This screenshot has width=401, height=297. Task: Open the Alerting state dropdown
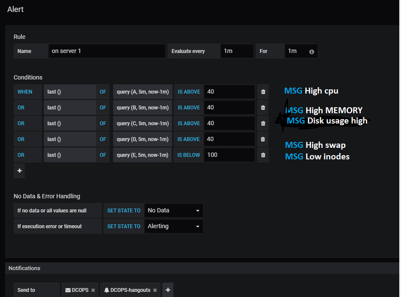tap(173, 226)
